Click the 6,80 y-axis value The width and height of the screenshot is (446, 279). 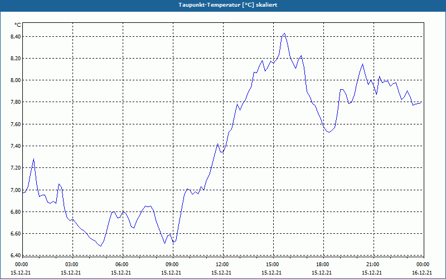(x=16, y=212)
